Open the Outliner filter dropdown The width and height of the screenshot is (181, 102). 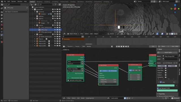[x=56, y=5]
